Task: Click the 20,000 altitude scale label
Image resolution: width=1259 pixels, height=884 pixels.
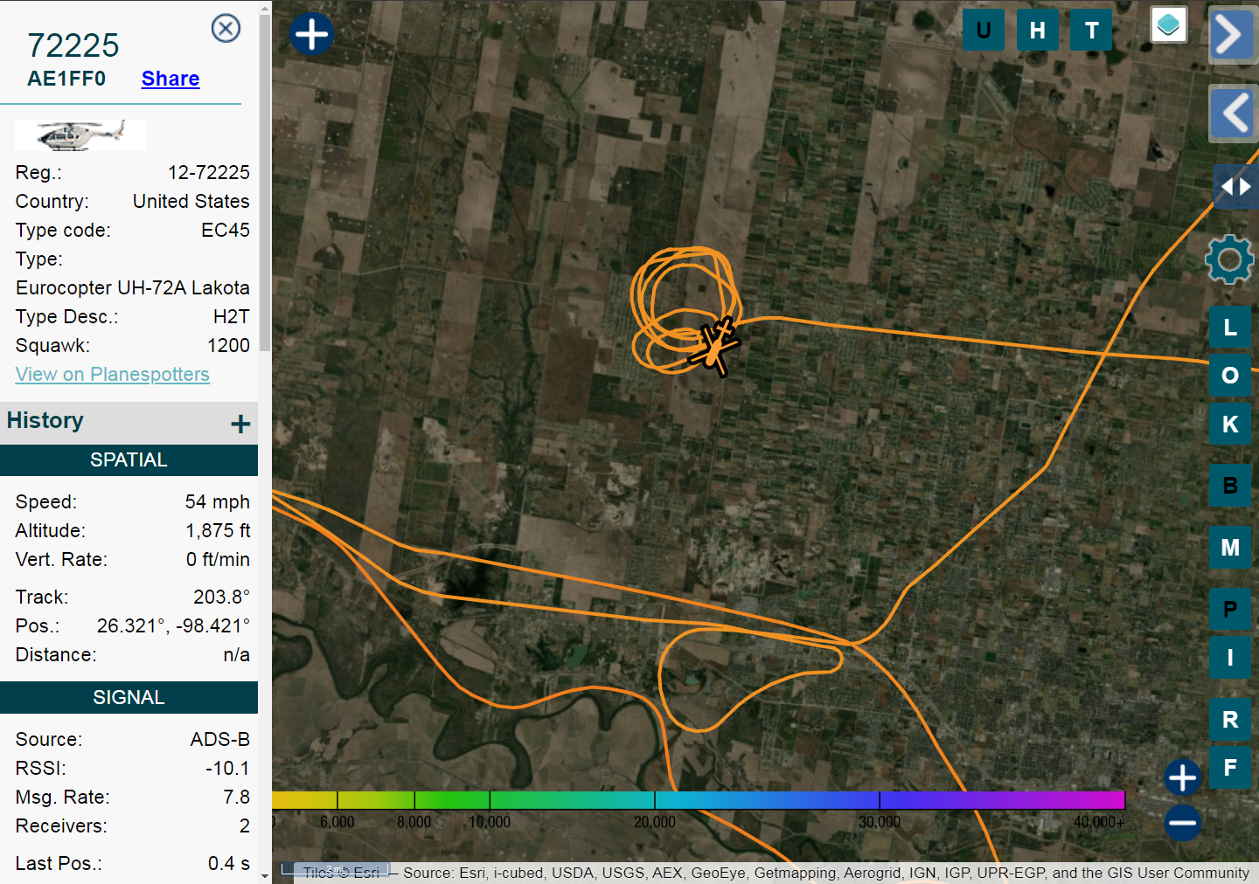Action: point(655,822)
